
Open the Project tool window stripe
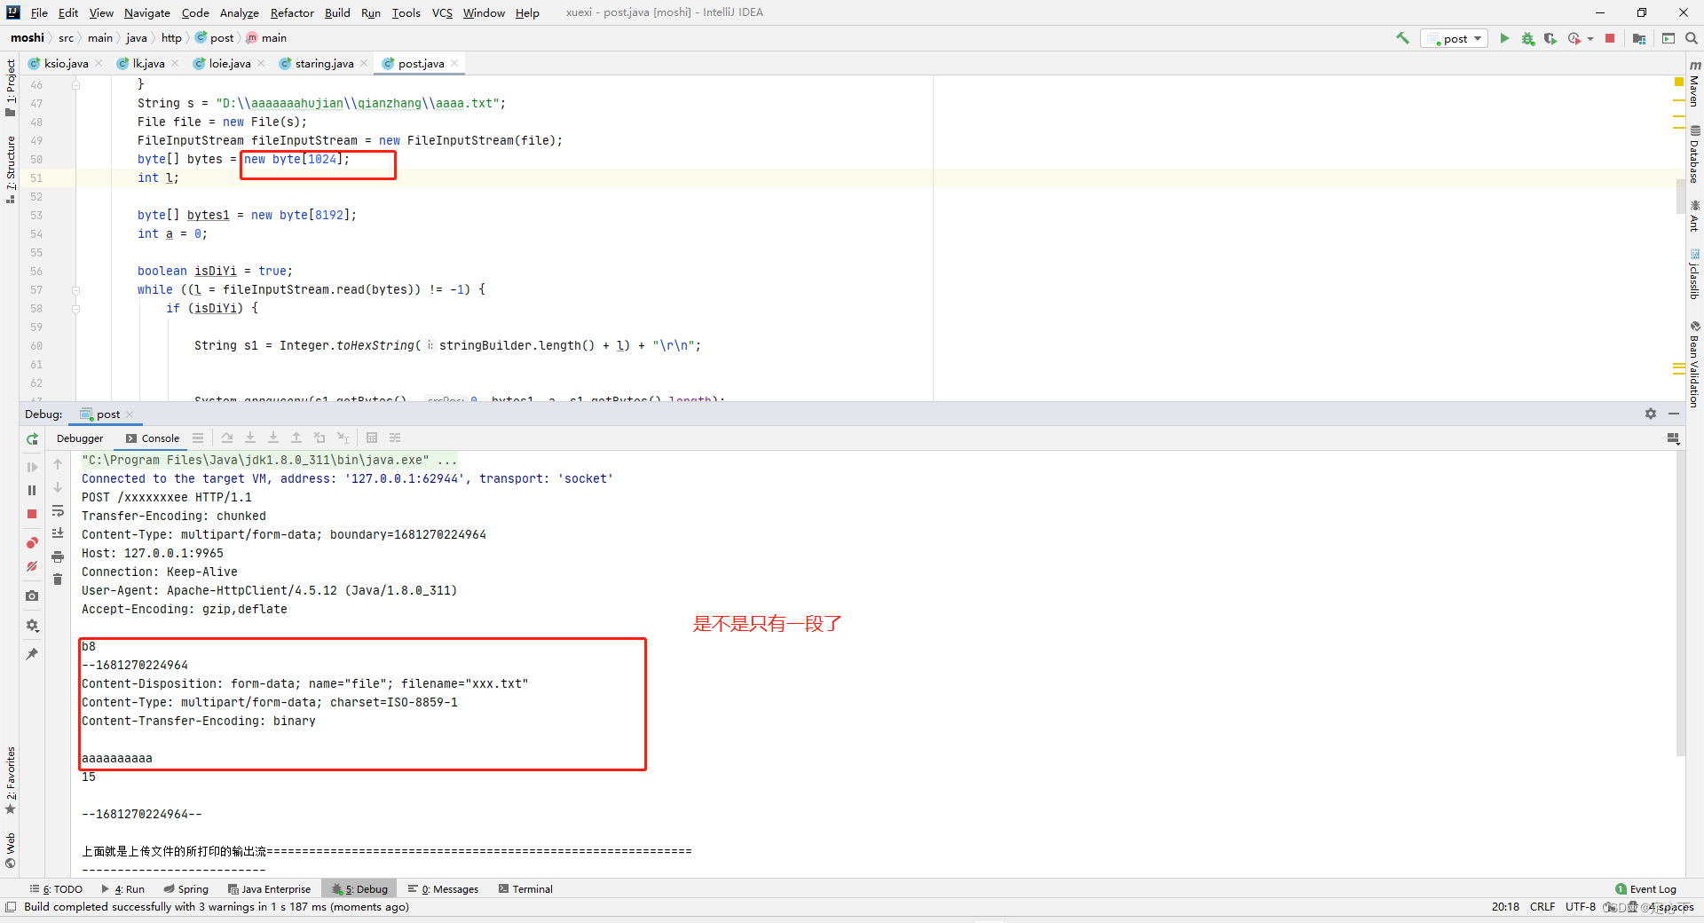(11, 87)
